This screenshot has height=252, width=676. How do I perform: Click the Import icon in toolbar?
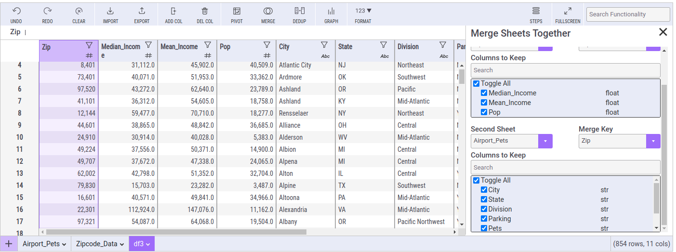tap(110, 11)
